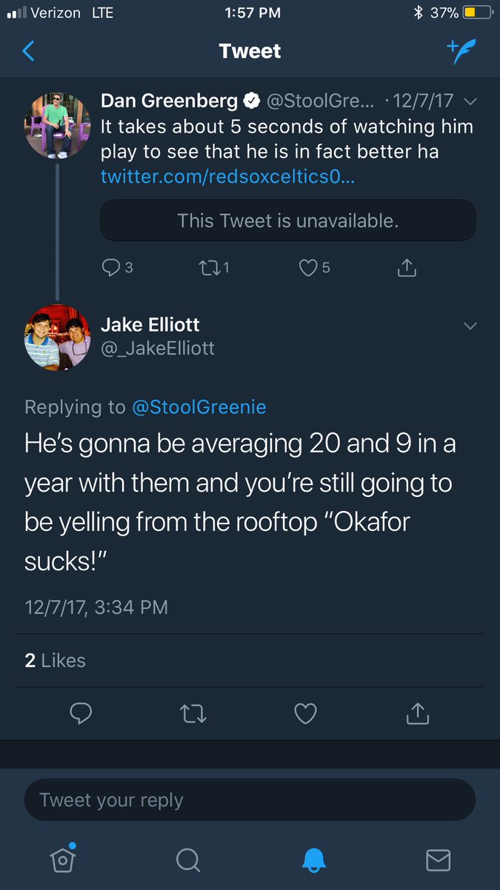Open the @StoolGreenie mention link
This screenshot has height=890, width=500.
[x=199, y=406]
